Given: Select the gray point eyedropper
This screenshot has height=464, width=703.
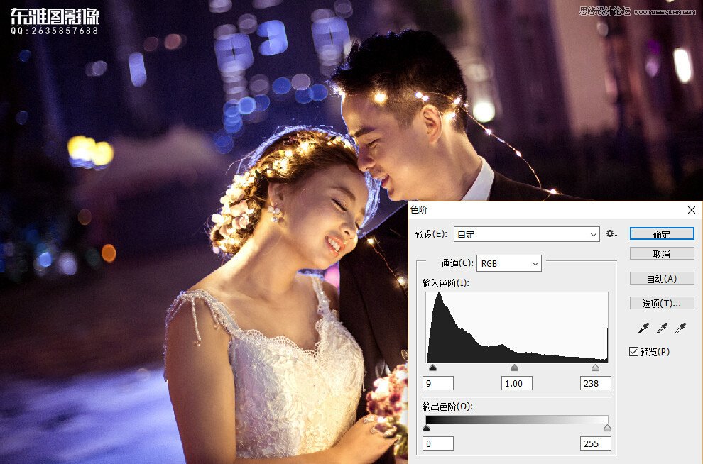Looking at the screenshot, I should (x=662, y=328).
